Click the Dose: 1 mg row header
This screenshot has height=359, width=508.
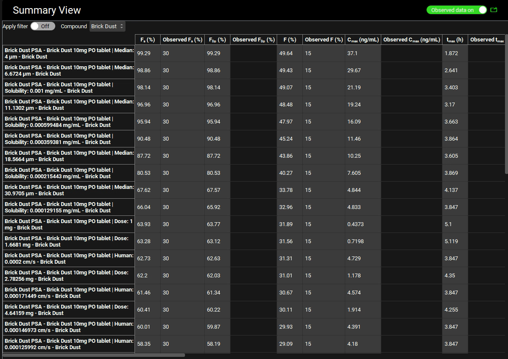point(69,224)
